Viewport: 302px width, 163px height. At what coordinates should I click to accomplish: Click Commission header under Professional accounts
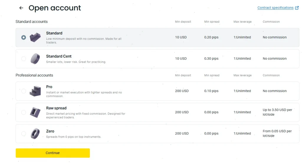point(271,75)
